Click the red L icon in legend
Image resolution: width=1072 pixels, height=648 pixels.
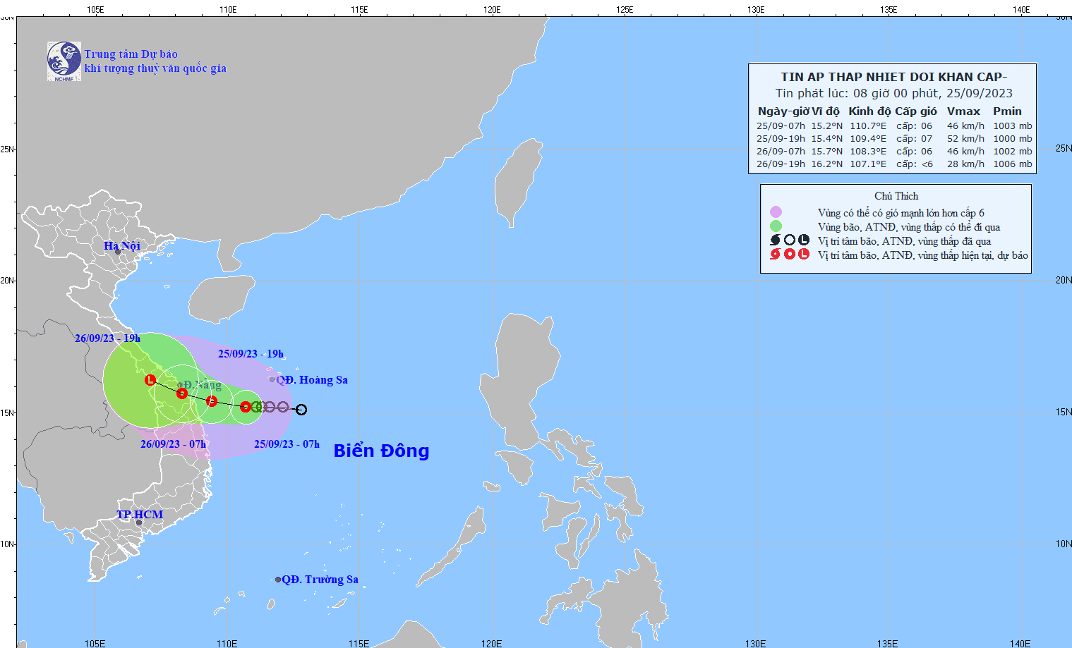(x=804, y=255)
